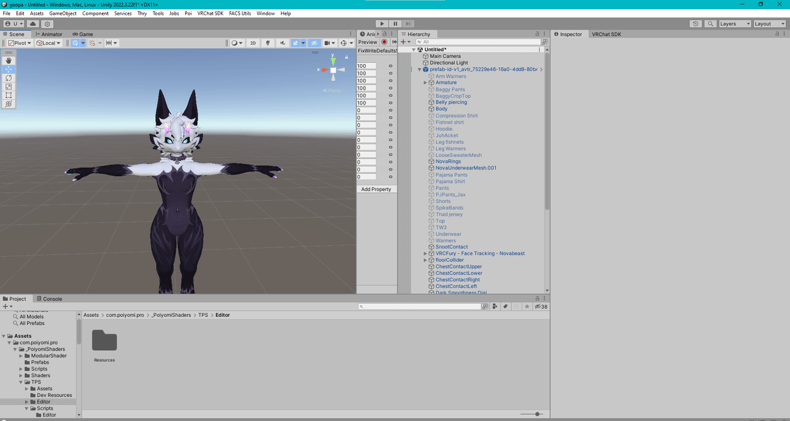
Task: Click the Preview button in Animation
Action: [x=367, y=42]
